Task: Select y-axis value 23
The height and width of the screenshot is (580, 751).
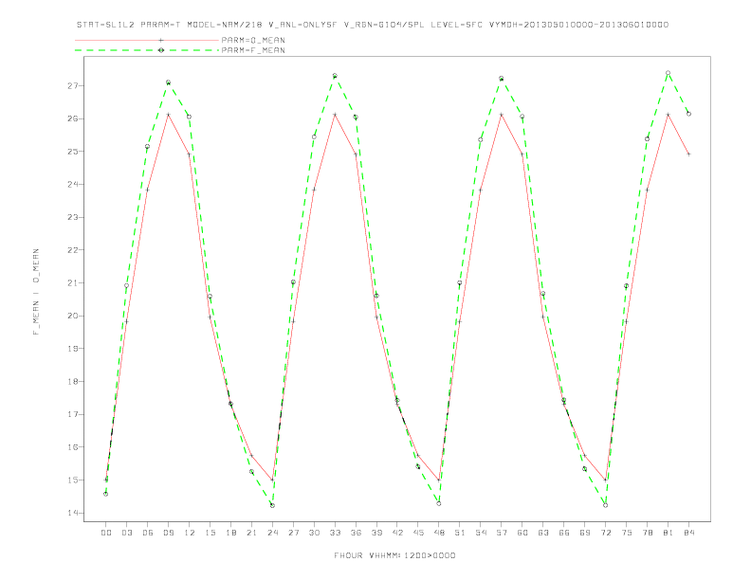Action: (x=73, y=217)
